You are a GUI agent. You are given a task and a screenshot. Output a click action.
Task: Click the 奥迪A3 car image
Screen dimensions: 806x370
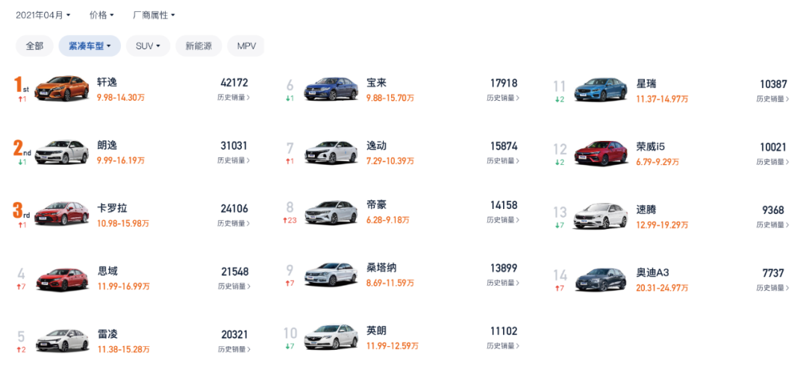600,279
